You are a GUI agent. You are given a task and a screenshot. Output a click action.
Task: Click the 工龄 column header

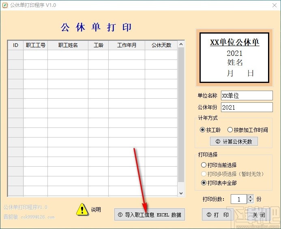99,45
